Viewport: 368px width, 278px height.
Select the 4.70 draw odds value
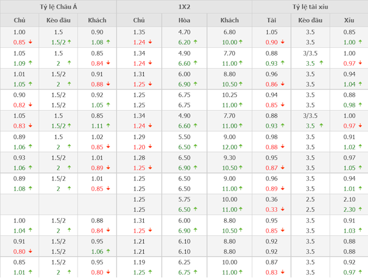pyautogui.click(x=184, y=32)
